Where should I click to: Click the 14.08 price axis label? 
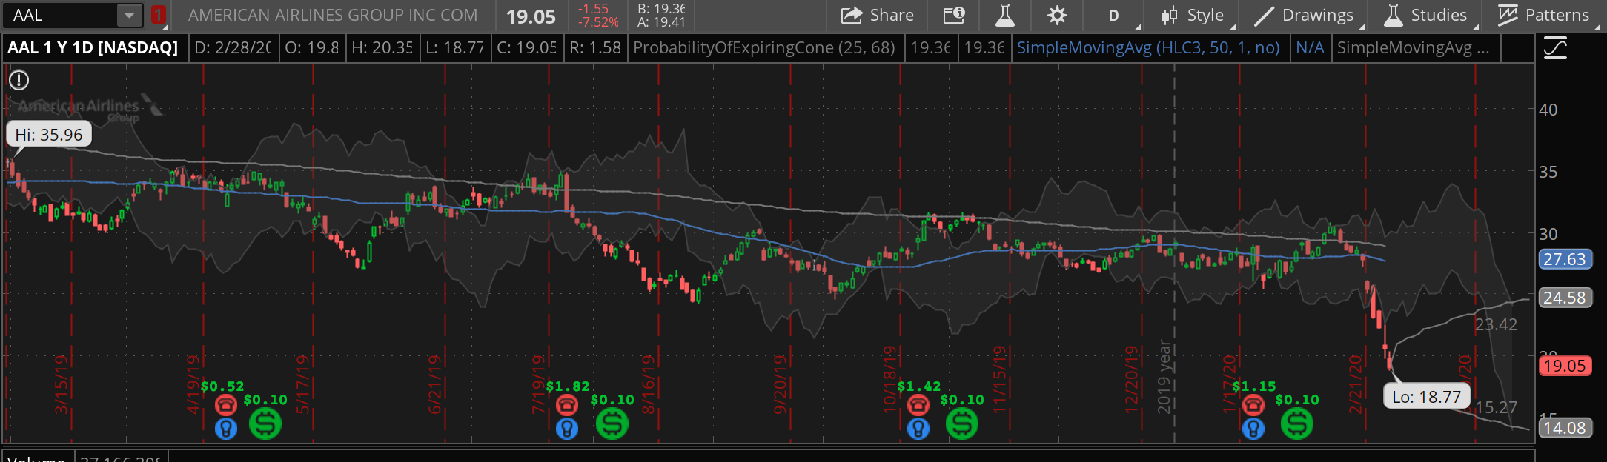1565,428
